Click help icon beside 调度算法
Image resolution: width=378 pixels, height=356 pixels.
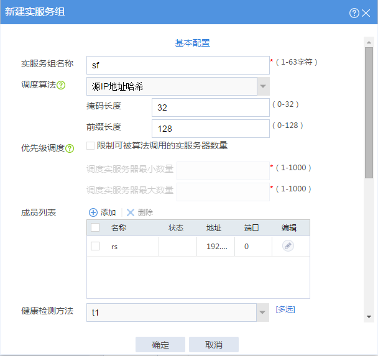(x=61, y=85)
